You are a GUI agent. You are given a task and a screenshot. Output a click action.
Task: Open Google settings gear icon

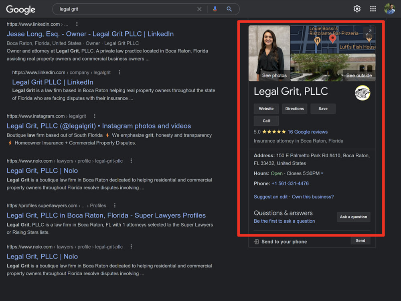click(x=357, y=9)
